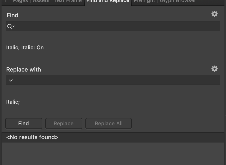
Task: Click the Replace button
Action: coord(64,123)
